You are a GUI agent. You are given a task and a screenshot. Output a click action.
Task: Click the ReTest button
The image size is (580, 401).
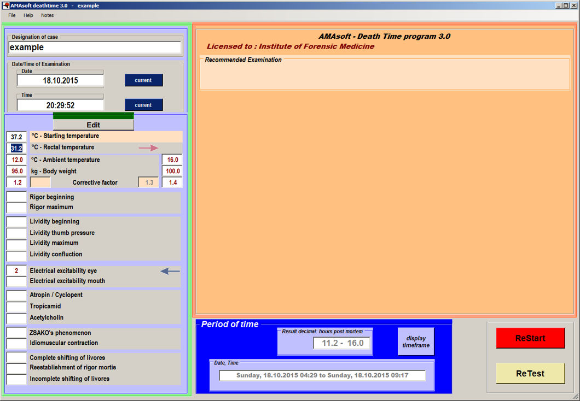coord(530,374)
